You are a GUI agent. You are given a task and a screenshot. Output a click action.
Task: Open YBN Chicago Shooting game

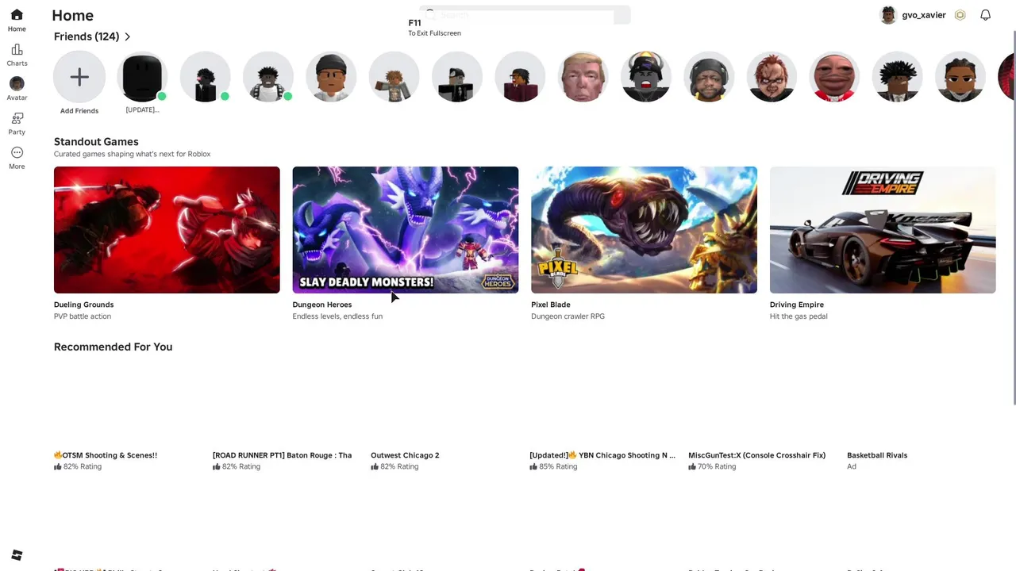click(x=602, y=455)
